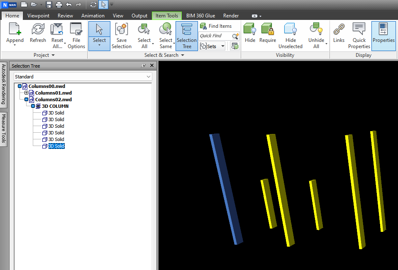Click the Unhide All icon
The image size is (398, 270).
click(316, 29)
